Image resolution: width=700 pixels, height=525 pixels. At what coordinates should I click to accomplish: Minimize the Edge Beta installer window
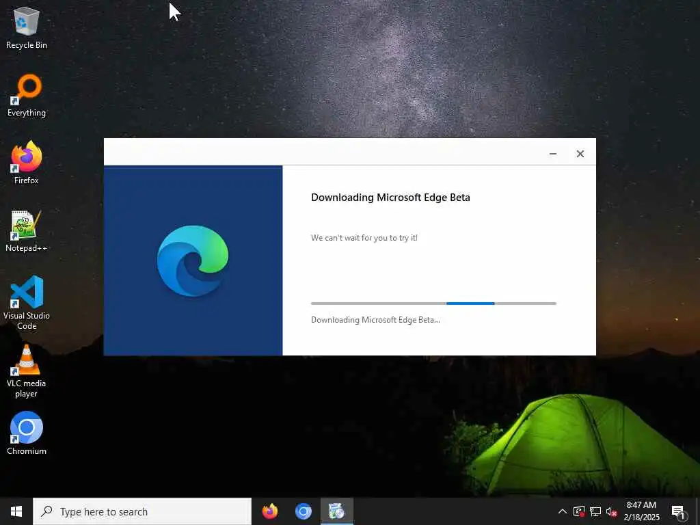(x=552, y=154)
